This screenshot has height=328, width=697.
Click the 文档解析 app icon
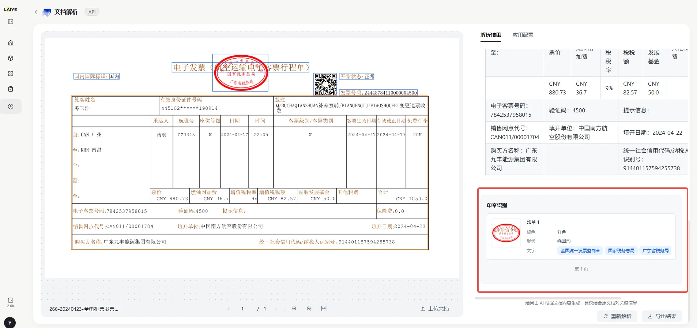click(x=47, y=12)
